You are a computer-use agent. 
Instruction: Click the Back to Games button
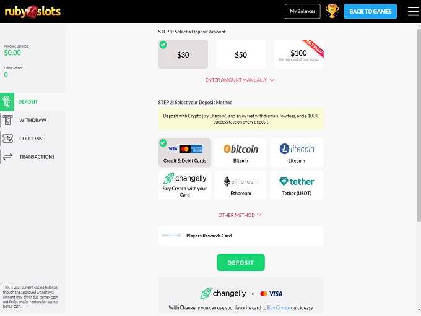click(370, 11)
